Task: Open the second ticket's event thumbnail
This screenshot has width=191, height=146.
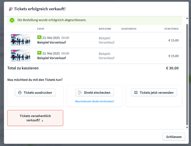Action: 21,56
